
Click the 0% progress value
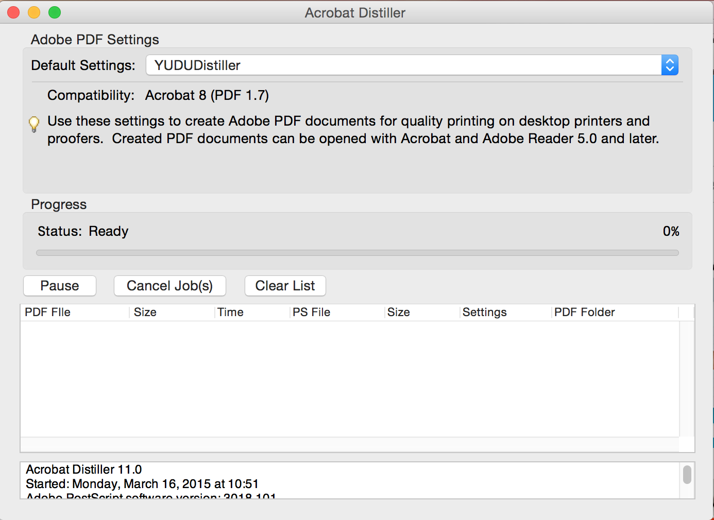click(671, 231)
